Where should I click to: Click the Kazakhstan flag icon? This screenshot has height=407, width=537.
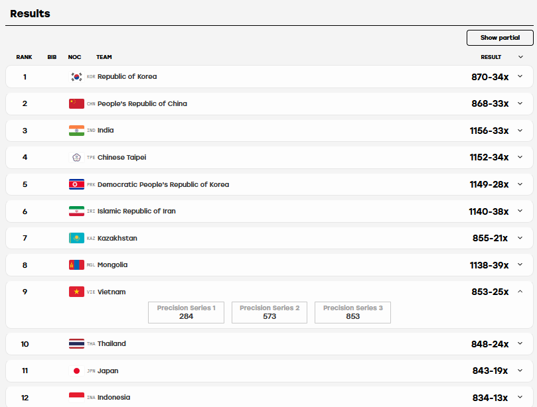[76, 238]
